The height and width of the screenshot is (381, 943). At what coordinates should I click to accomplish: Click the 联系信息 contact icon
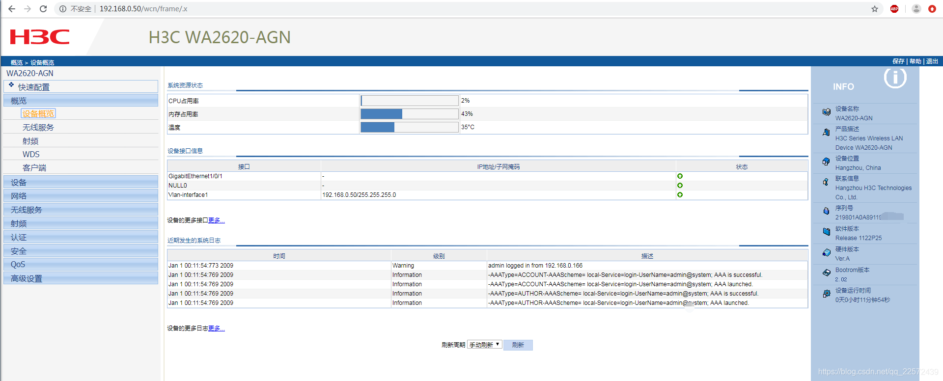point(827,182)
